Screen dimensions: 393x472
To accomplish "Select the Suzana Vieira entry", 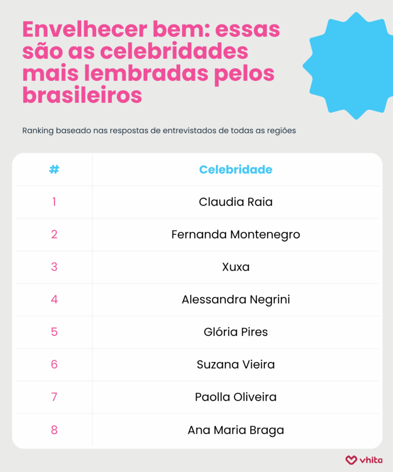I will (235, 364).
